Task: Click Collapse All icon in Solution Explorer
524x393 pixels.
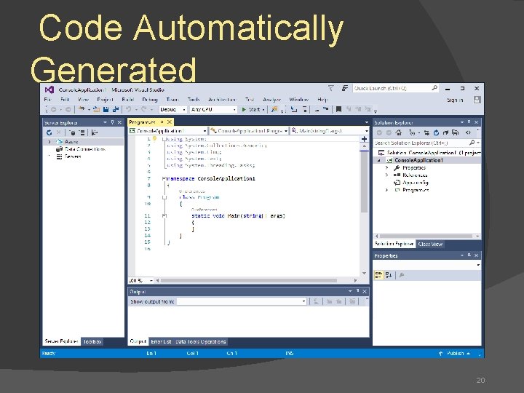Action: coord(445,132)
